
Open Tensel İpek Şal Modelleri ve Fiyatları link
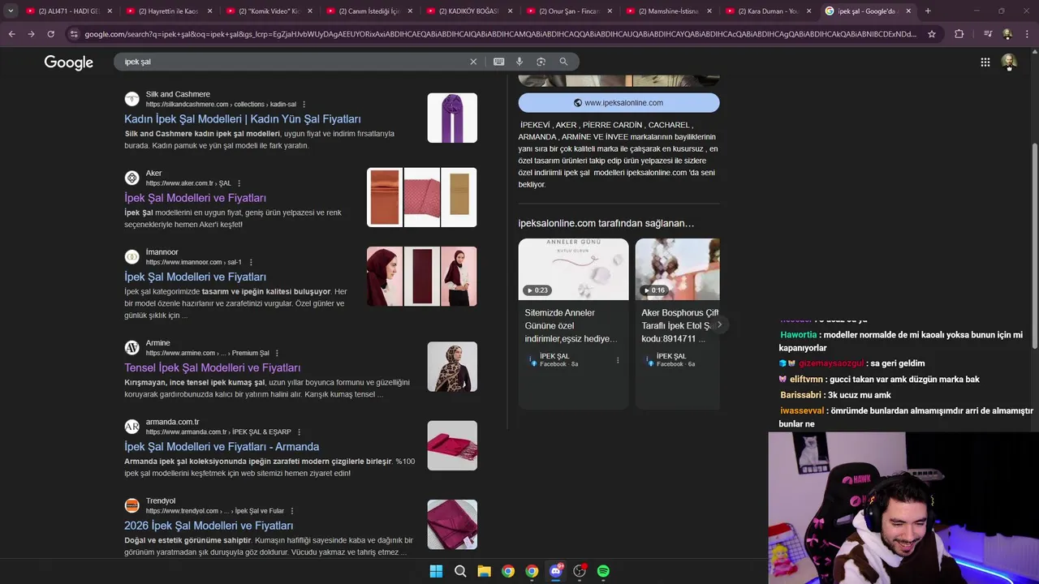(212, 367)
